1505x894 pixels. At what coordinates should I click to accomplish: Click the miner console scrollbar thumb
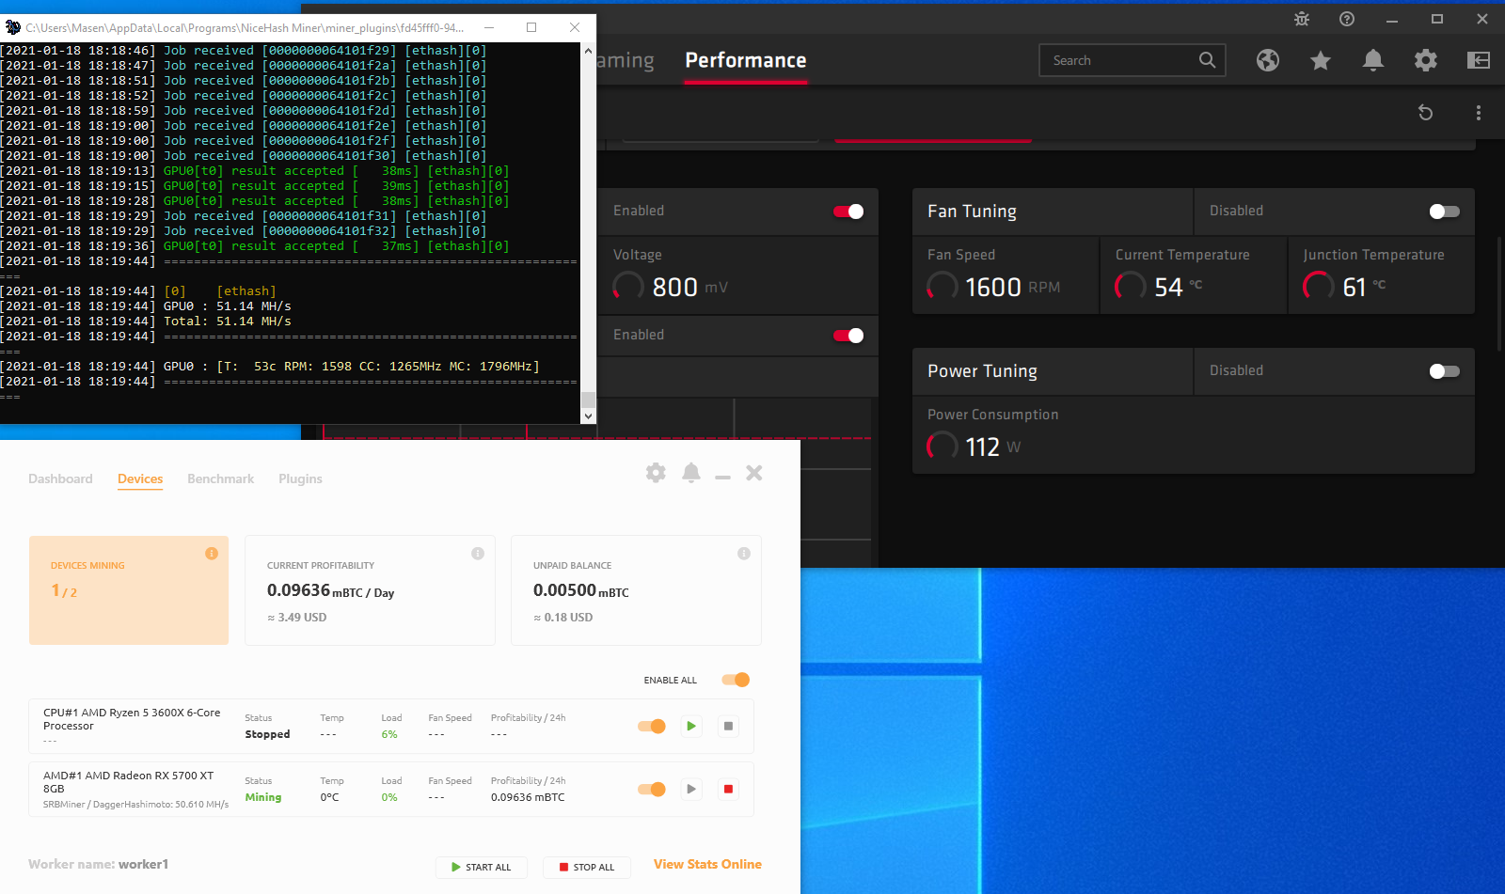tap(588, 400)
